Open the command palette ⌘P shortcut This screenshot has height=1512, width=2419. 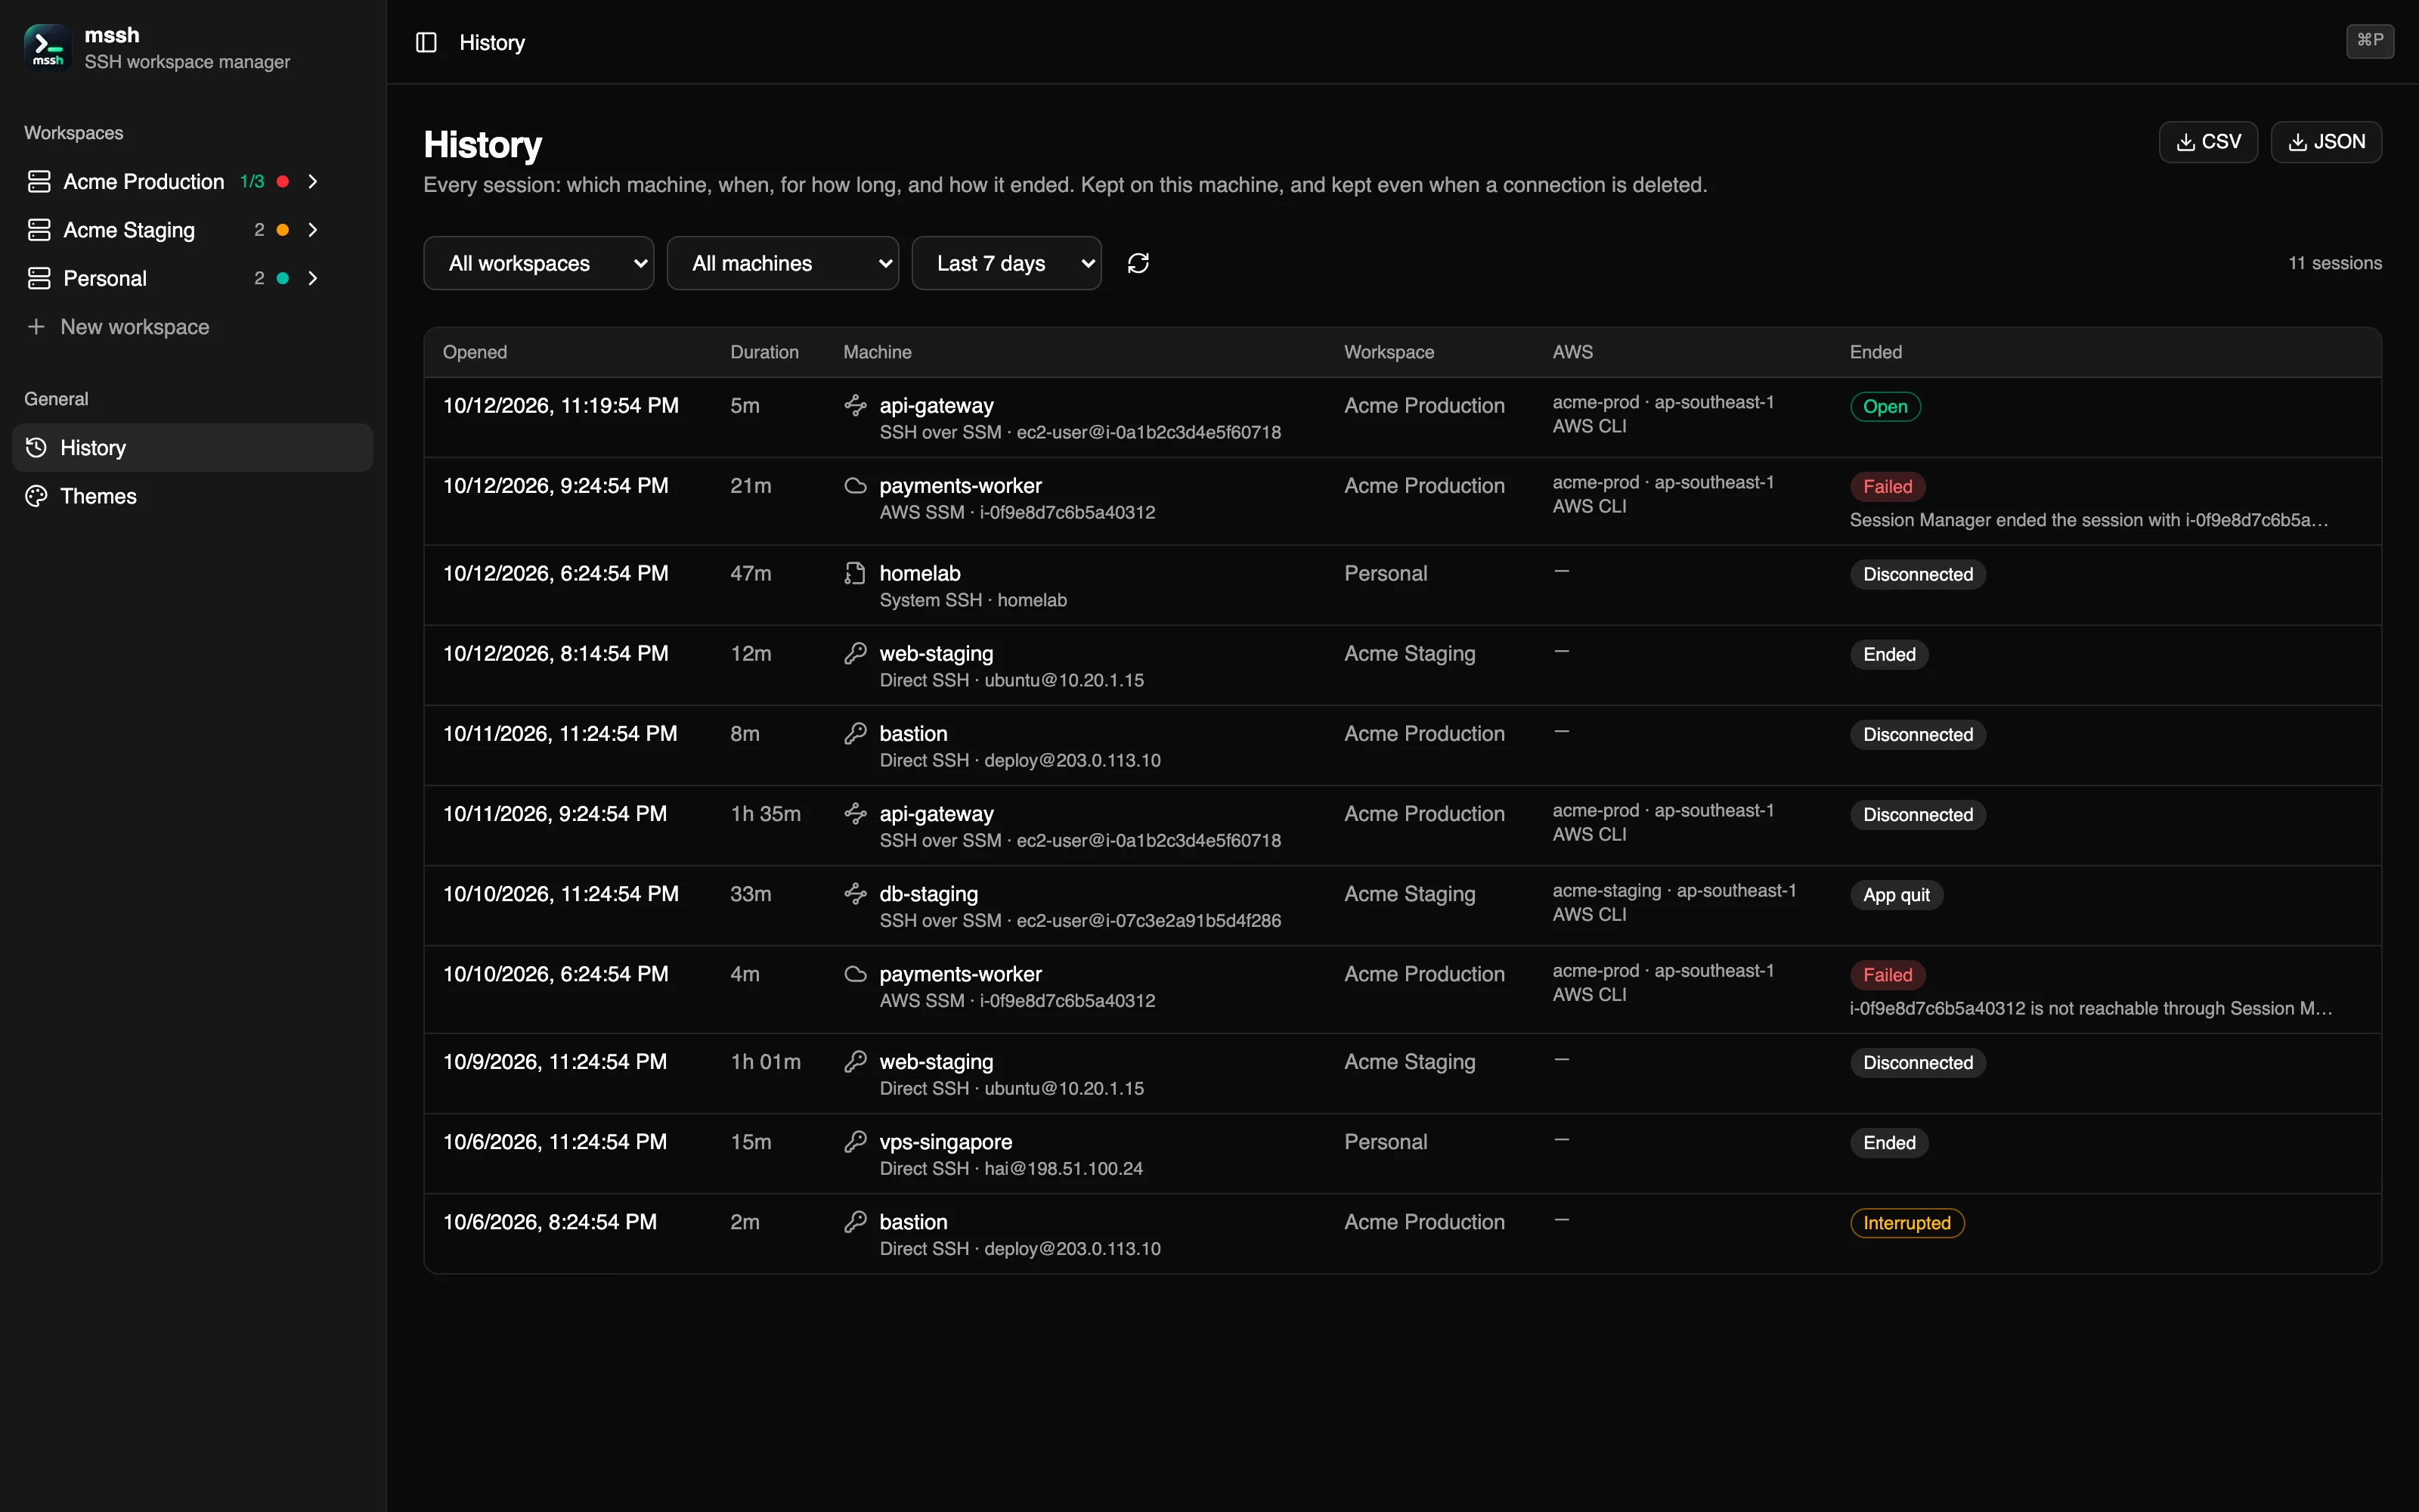2369,41
